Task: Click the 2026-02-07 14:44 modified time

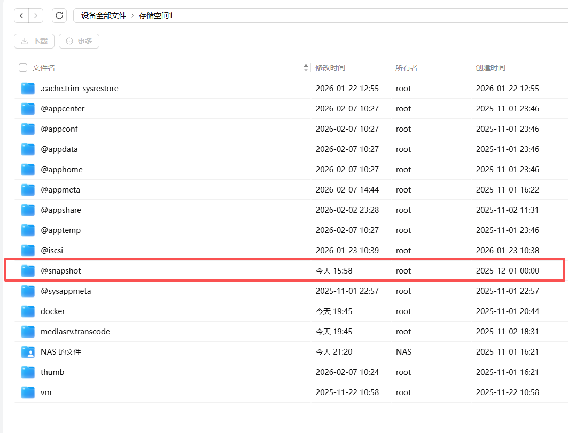Action: point(347,190)
